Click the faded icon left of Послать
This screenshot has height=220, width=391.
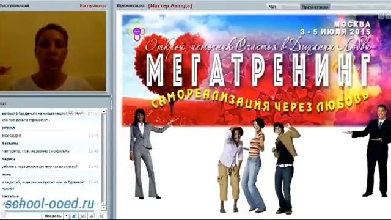(x=3, y=216)
